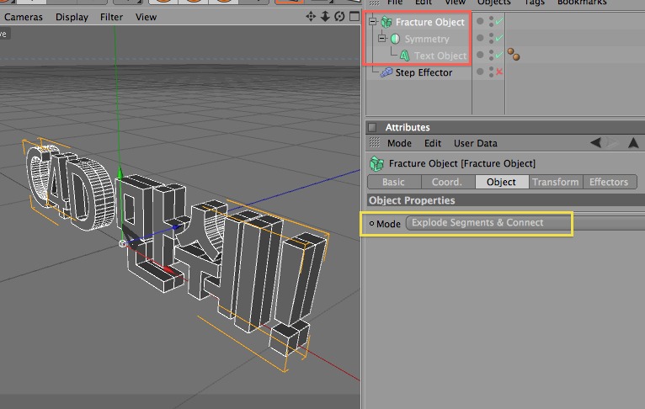This screenshot has height=409, width=645.
Task: Open the viewport Filter menu
Action: click(111, 18)
